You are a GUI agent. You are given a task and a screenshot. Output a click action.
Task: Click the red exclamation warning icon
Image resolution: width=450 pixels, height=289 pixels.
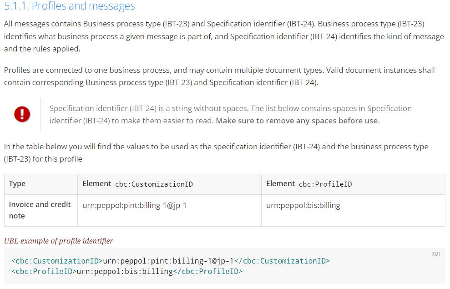[x=22, y=114]
